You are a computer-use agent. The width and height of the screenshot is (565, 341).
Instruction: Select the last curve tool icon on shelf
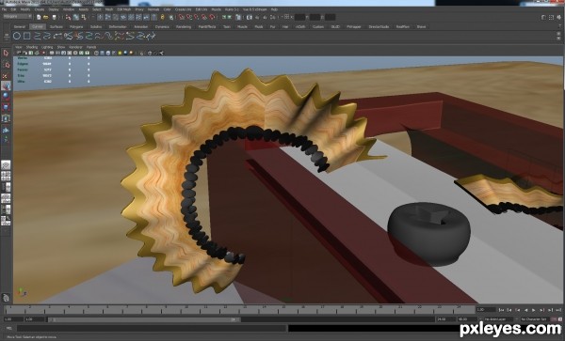(x=151, y=36)
